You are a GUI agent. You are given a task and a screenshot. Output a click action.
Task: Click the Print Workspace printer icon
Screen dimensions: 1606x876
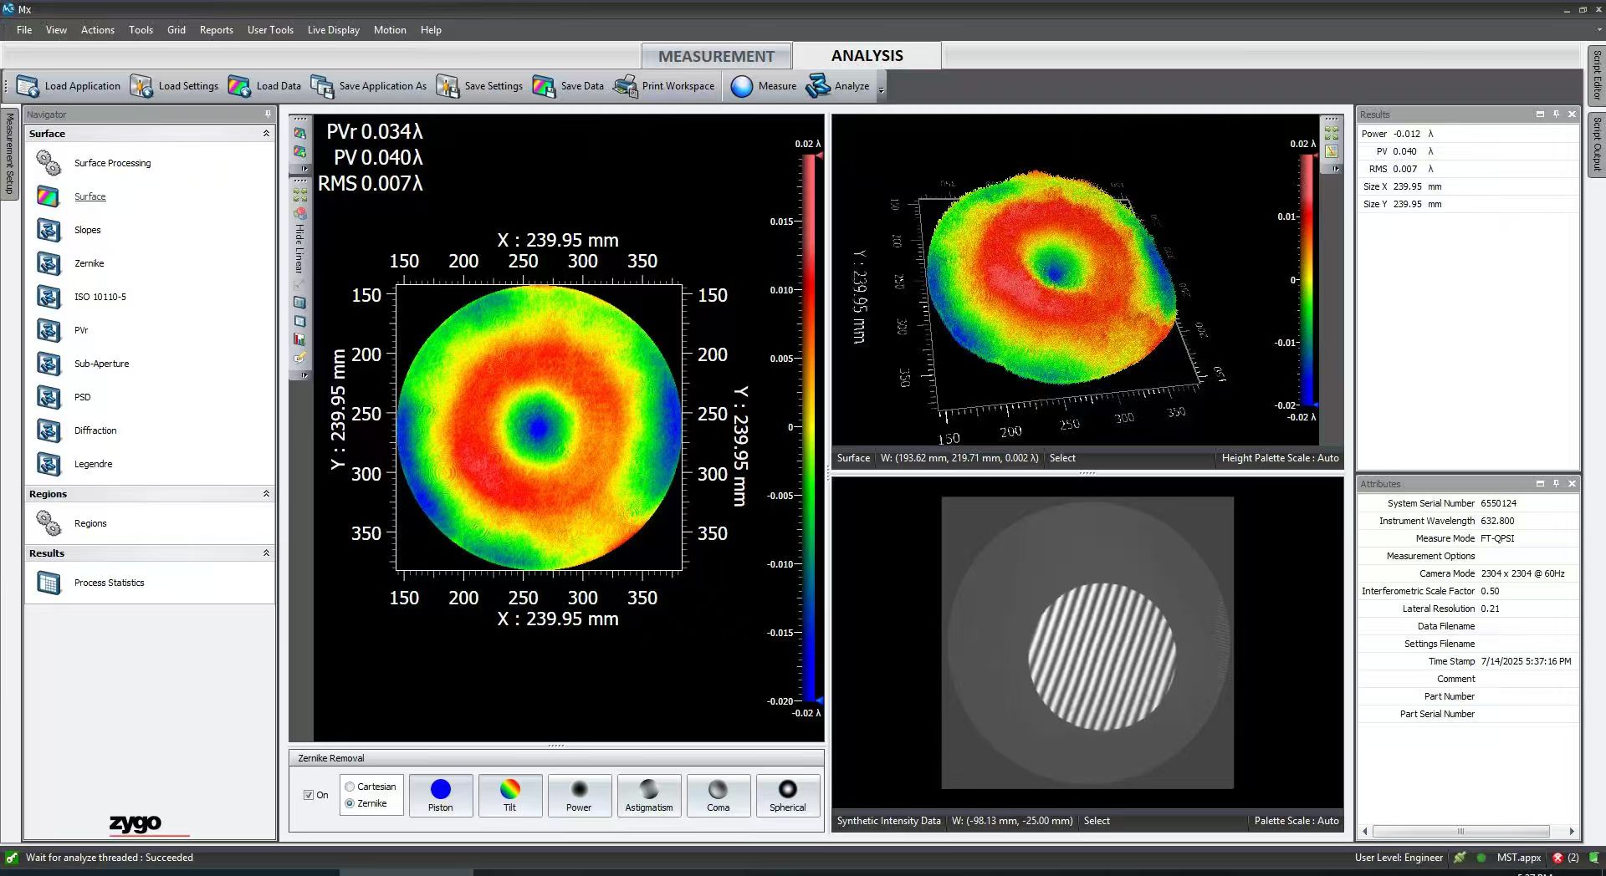[x=625, y=86]
